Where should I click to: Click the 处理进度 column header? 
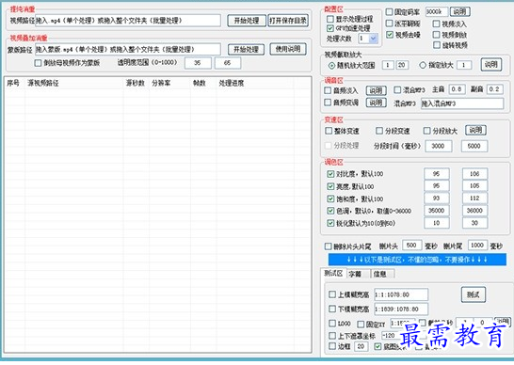point(232,83)
